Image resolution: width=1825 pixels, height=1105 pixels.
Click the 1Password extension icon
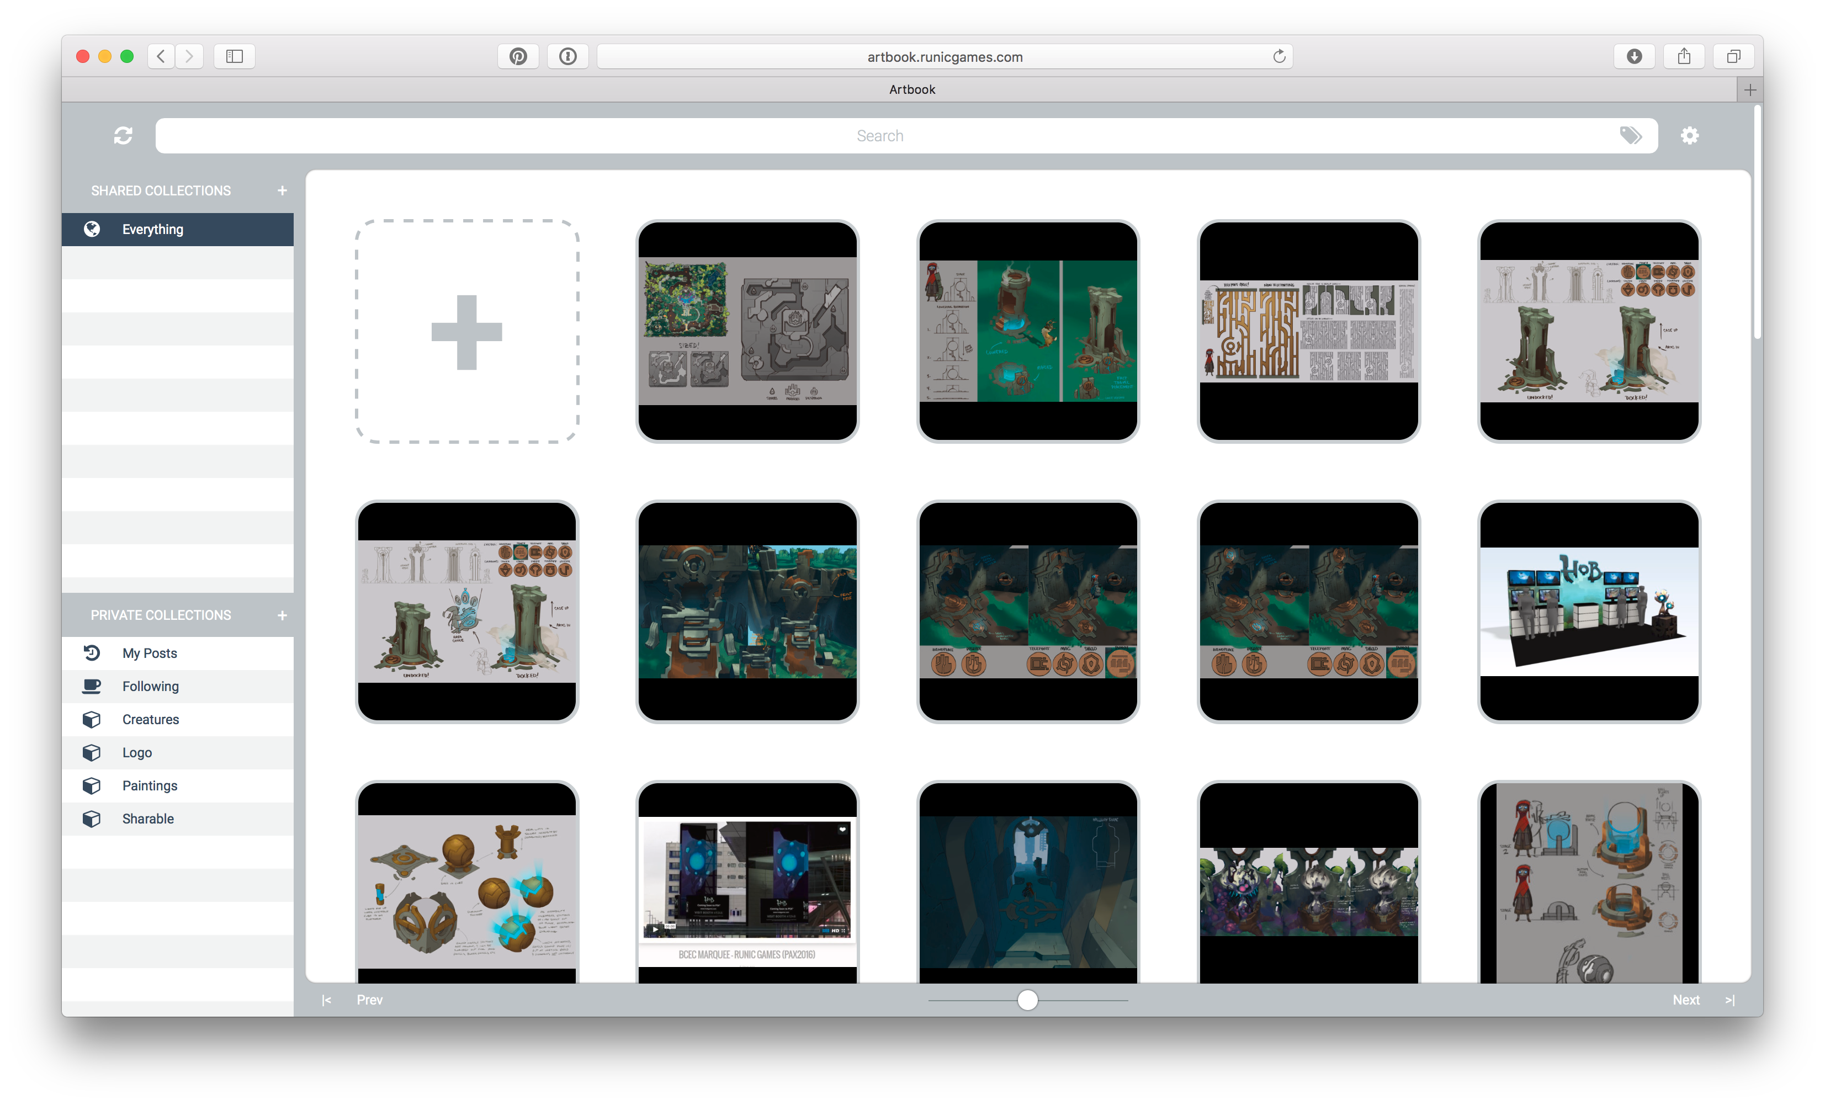tap(567, 56)
